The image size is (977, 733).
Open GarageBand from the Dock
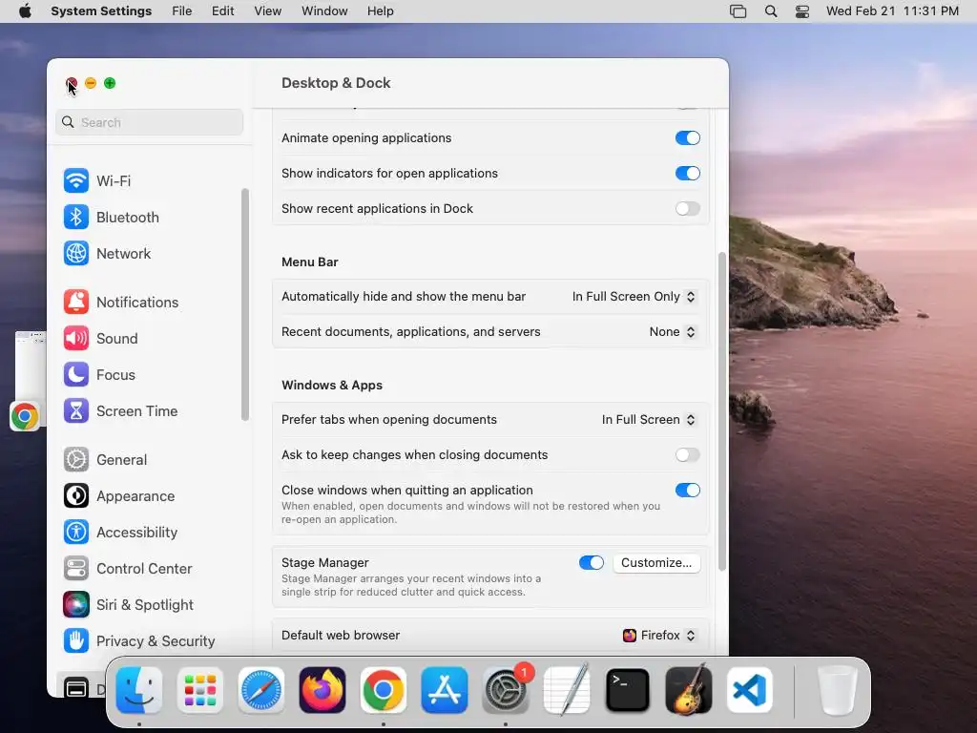[x=689, y=690]
